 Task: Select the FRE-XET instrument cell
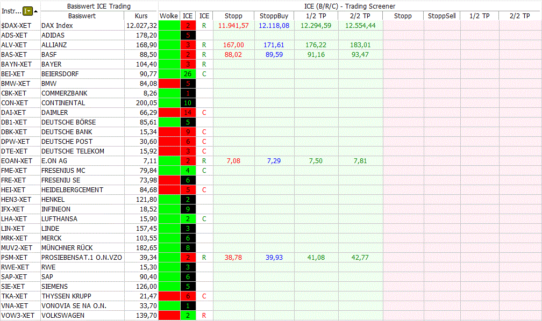(x=13, y=180)
